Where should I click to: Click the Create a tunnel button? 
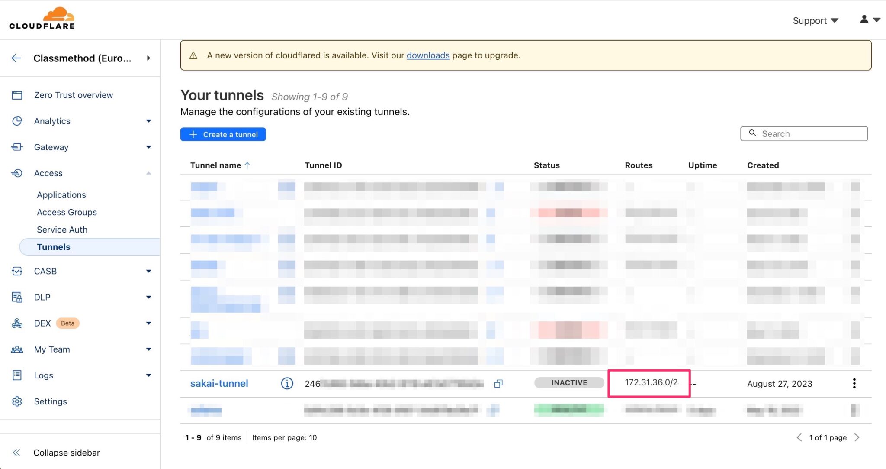223,134
